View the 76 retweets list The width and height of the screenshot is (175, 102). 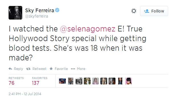click(x=11, y=83)
